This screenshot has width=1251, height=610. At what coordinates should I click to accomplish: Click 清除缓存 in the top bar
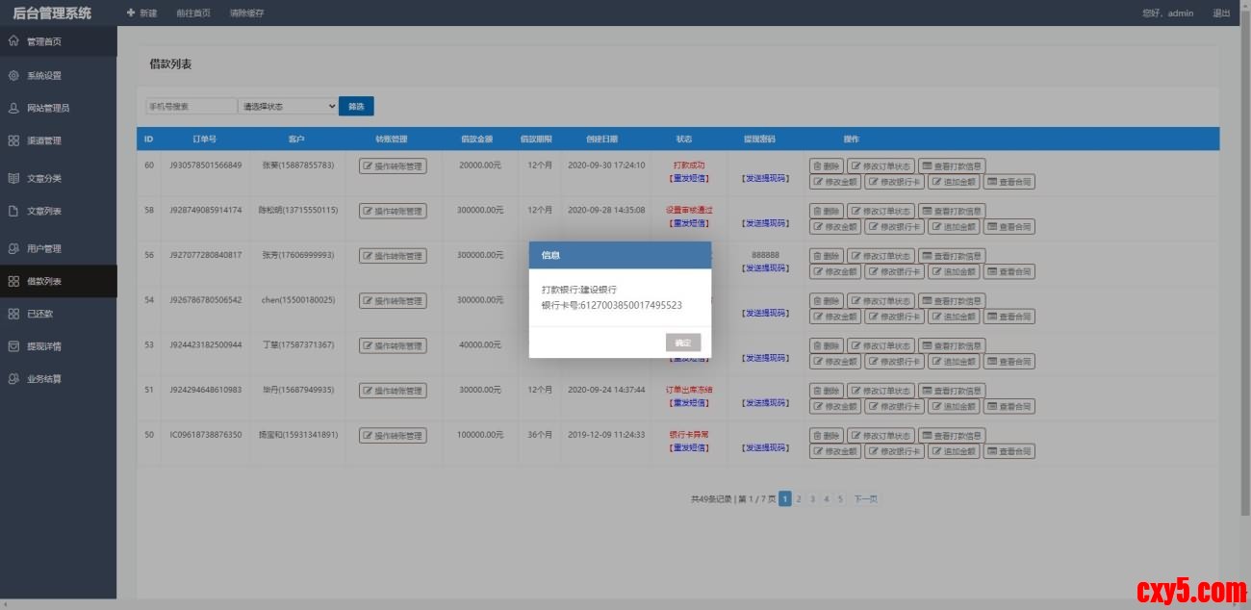pyautogui.click(x=246, y=13)
